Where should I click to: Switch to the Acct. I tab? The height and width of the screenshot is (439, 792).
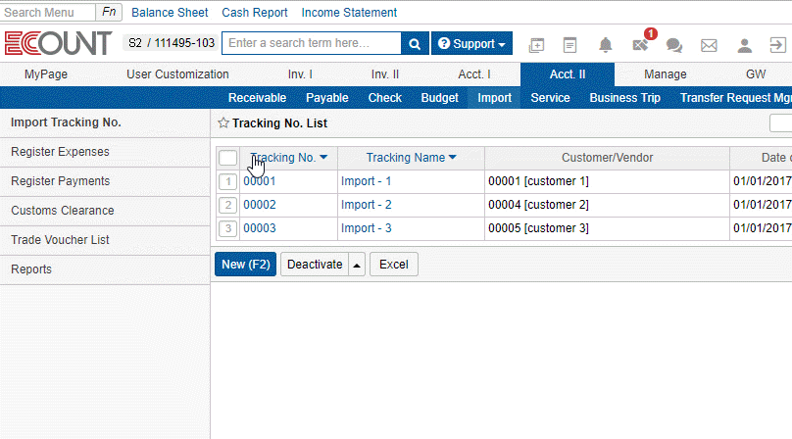473,74
